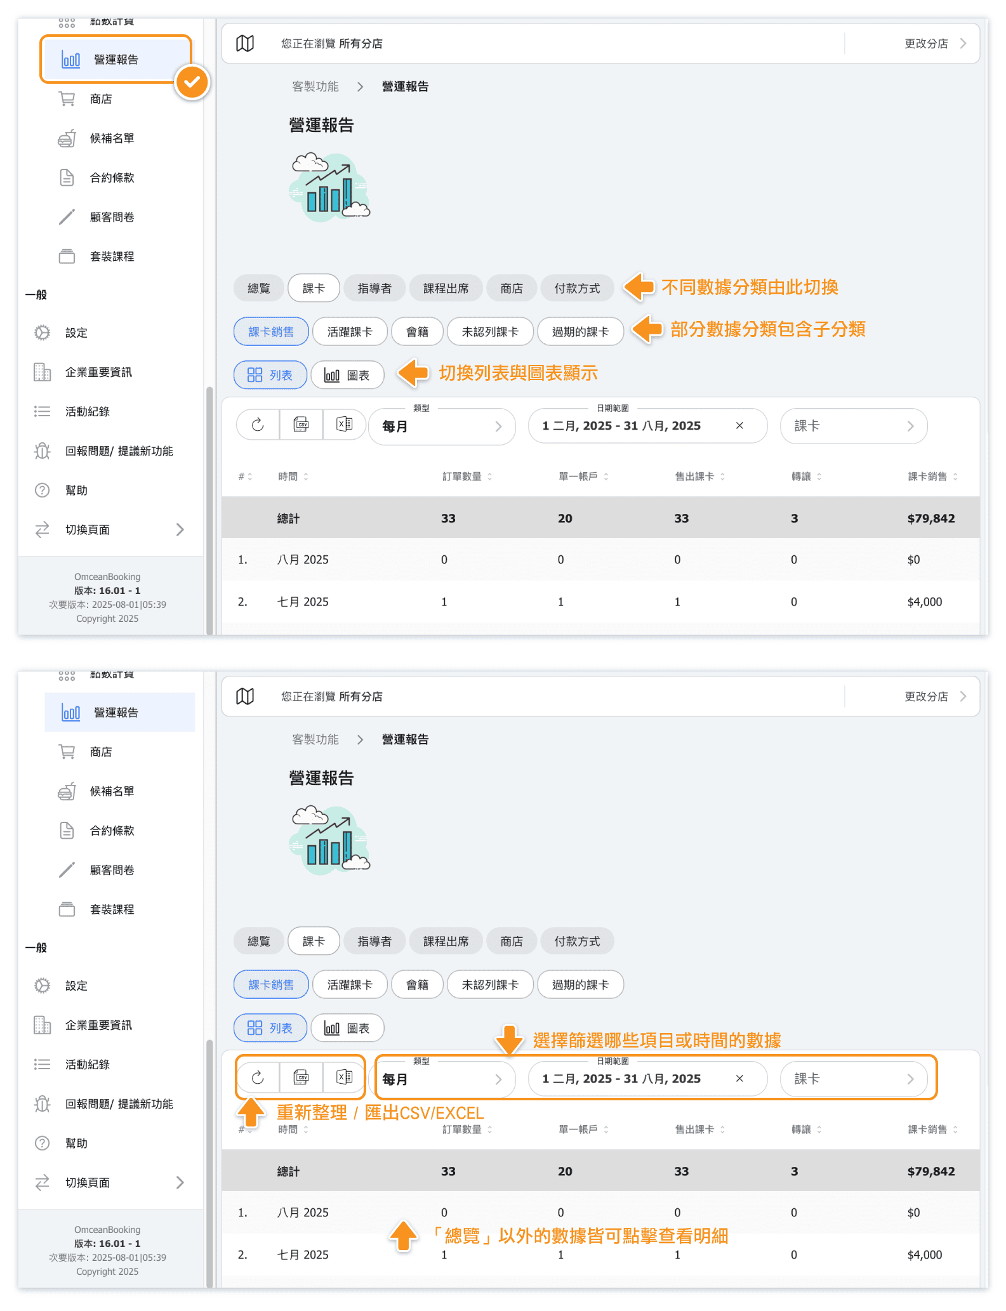1006x1311 pixels.
Task: Click the gear icon for 設定 in the upper sidebar
Action: pyautogui.click(x=43, y=333)
